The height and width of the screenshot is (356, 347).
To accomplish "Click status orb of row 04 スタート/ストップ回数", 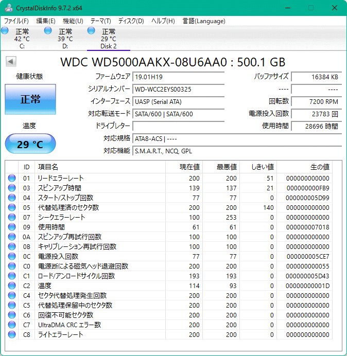I will click(x=12, y=198).
